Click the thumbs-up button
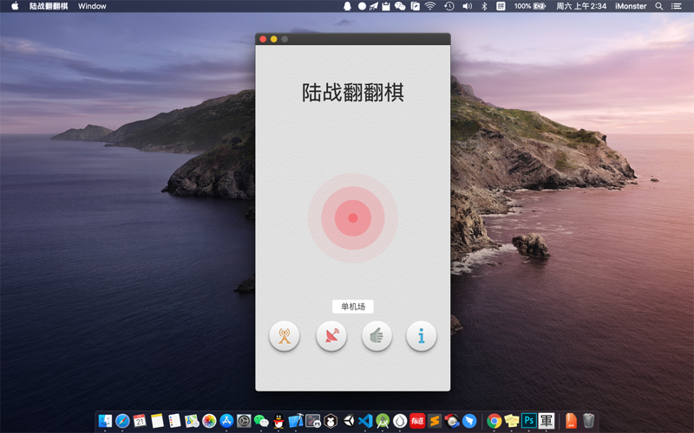Image resolution: width=694 pixels, height=433 pixels. point(376,336)
